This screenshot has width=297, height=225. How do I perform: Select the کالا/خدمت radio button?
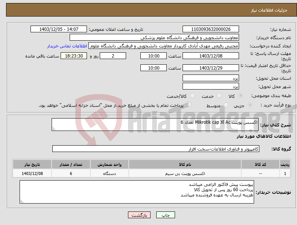click(x=192, y=96)
